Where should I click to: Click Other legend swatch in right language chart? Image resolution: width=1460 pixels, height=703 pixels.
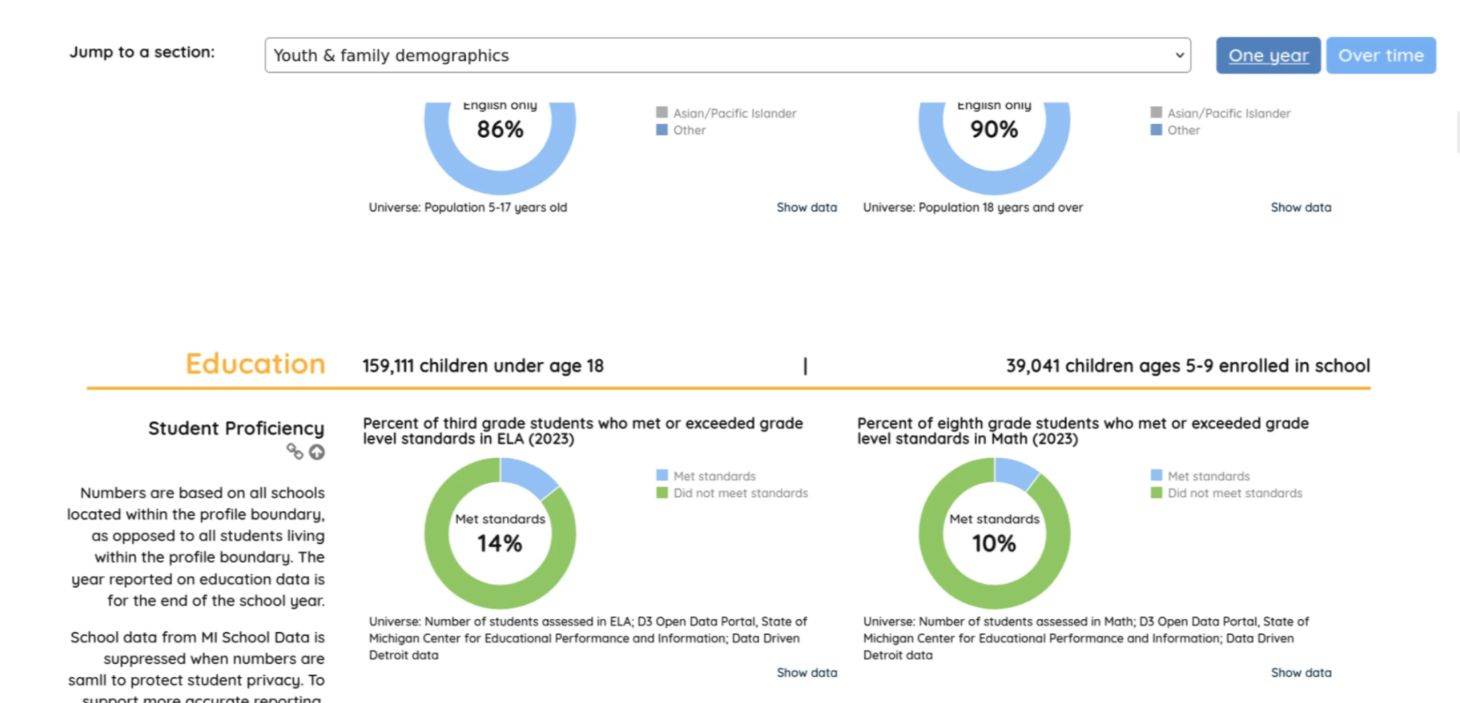pyautogui.click(x=1156, y=129)
